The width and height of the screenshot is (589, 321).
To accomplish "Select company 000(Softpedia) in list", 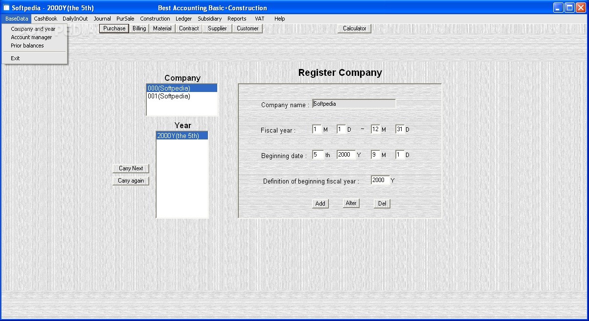I will click(x=182, y=89).
